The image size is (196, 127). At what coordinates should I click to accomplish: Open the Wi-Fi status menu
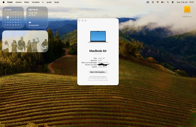point(157,2)
